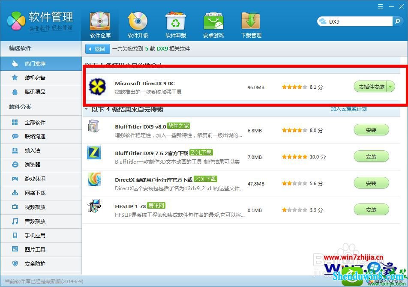Open 下载管理 download manager tab
This screenshot has width=408, height=287.
click(251, 25)
